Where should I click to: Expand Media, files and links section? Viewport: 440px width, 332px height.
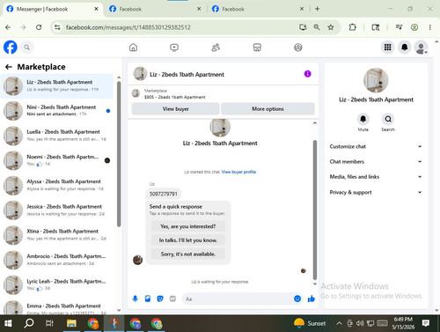coord(376,177)
